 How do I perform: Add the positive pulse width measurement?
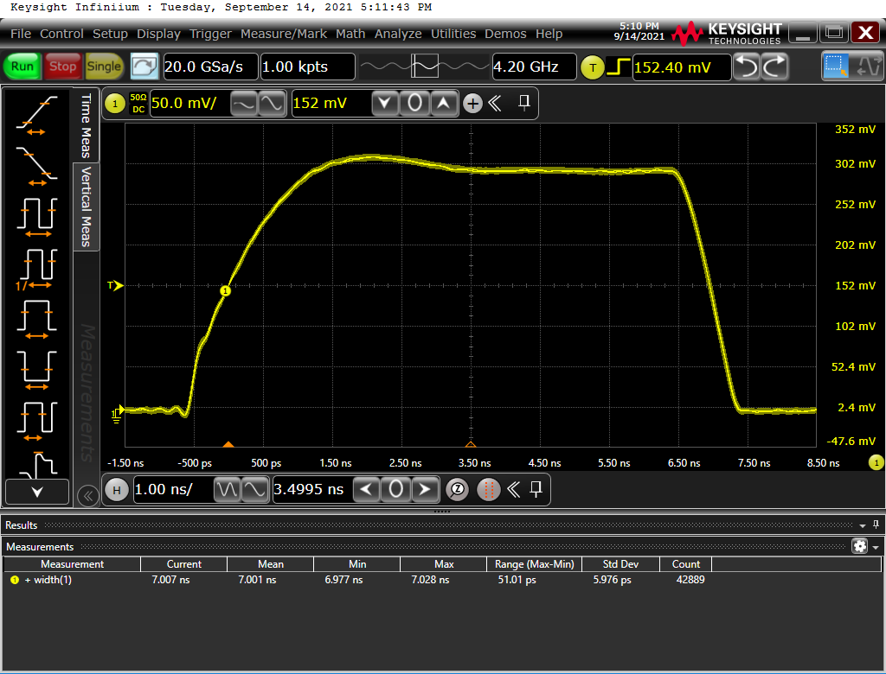point(36,318)
